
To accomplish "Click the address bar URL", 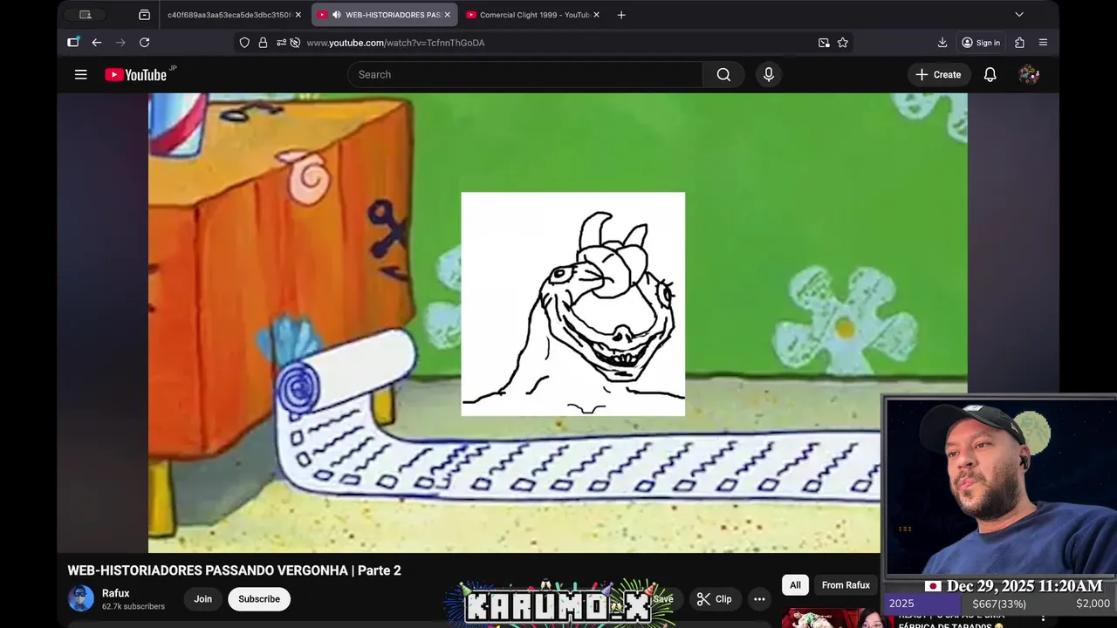I will (x=395, y=43).
